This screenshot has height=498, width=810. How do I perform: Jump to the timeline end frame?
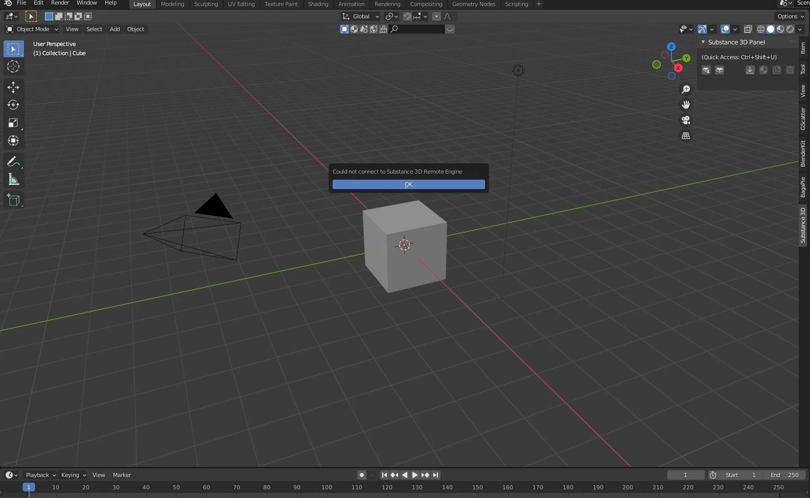(x=435, y=475)
